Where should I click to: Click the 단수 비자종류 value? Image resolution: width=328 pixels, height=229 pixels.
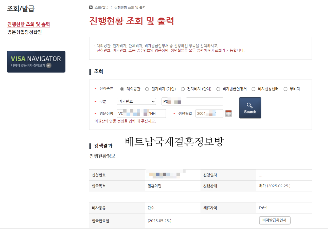coord(151,208)
